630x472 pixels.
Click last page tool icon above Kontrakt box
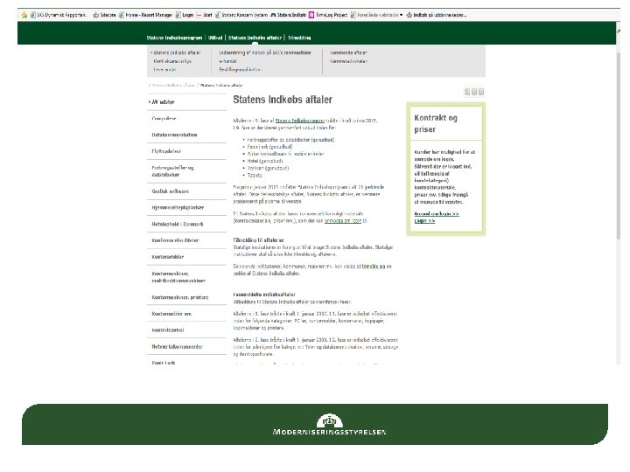[481, 92]
